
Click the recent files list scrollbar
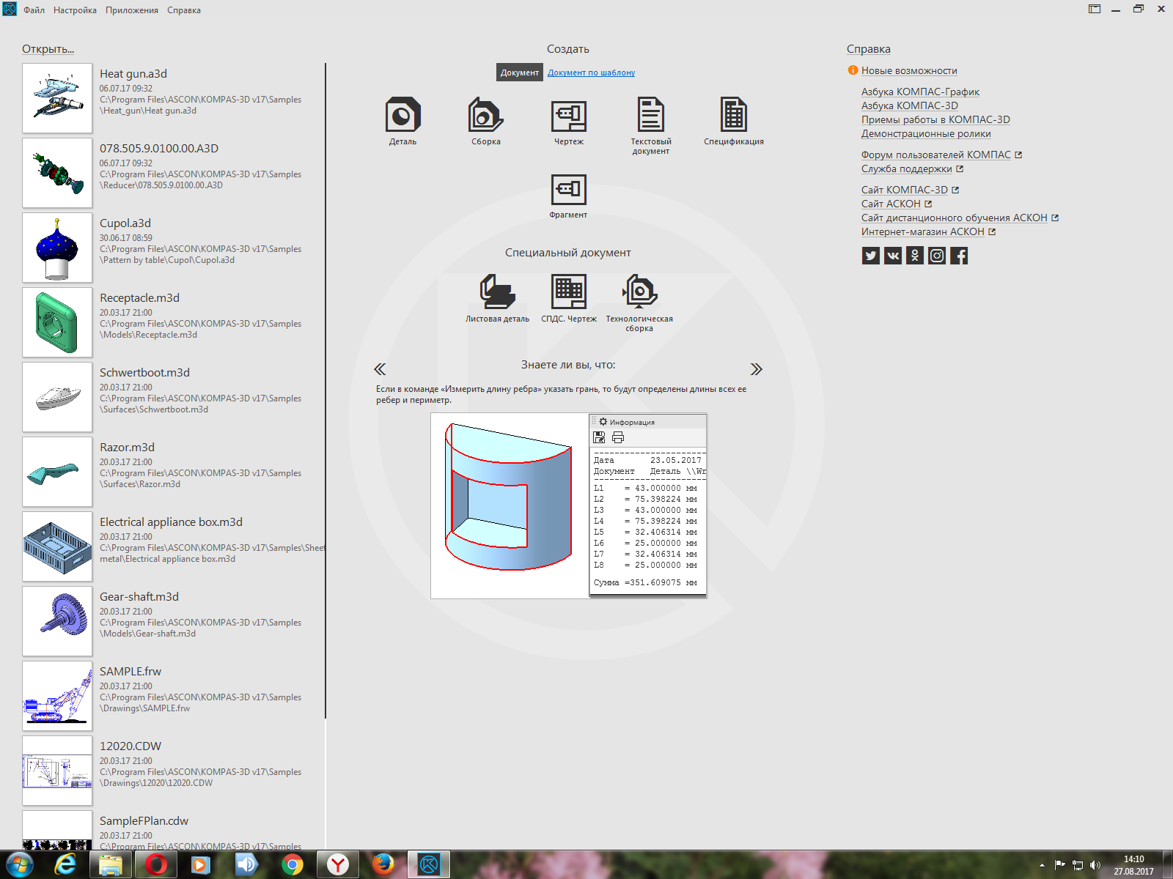point(326,390)
